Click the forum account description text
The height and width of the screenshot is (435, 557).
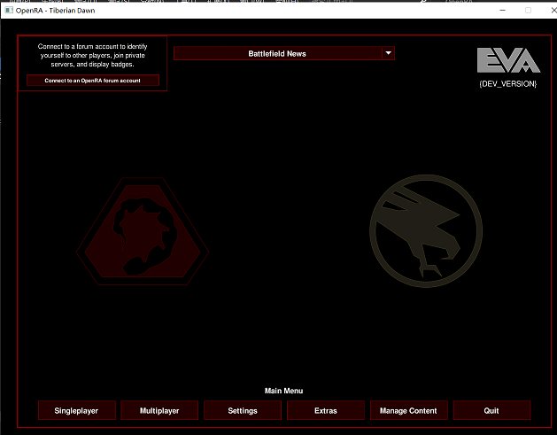point(93,55)
